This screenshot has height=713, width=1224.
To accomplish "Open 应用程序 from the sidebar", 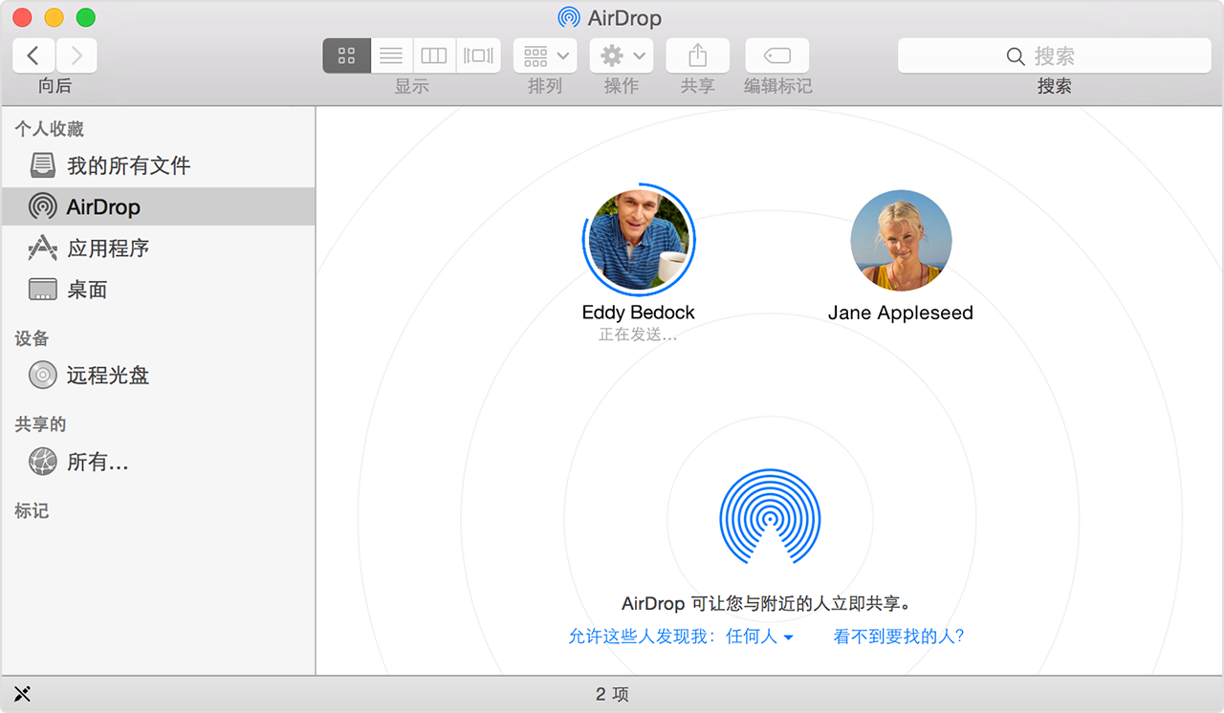I will [x=108, y=248].
